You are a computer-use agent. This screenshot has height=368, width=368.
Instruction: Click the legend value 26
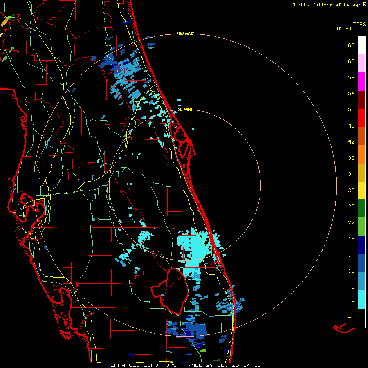(x=351, y=206)
